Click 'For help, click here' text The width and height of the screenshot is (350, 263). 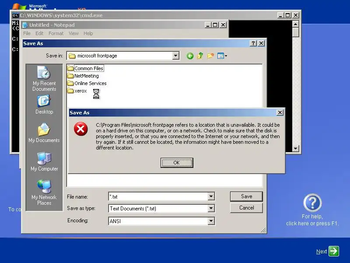(x=312, y=220)
